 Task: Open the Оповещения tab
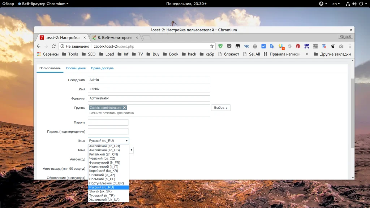click(x=76, y=68)
